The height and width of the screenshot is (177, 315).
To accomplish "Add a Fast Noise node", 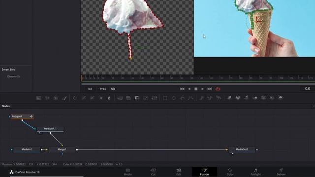I will click(47, 98).
